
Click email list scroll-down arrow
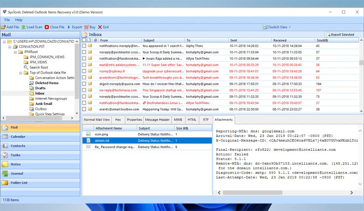tap(361, 111)
